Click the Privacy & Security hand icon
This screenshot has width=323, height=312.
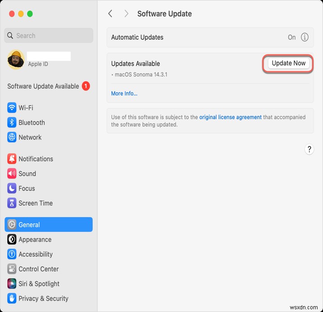pos(12,298)
